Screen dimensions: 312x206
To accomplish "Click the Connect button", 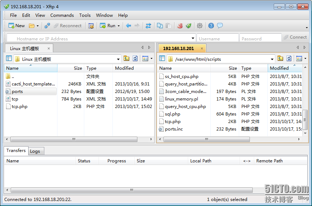I will [x=295, y=37].
